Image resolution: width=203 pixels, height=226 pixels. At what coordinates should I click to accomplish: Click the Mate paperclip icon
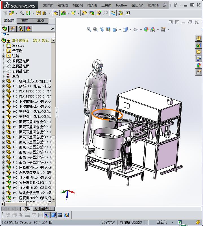click(x=22, y=13)
